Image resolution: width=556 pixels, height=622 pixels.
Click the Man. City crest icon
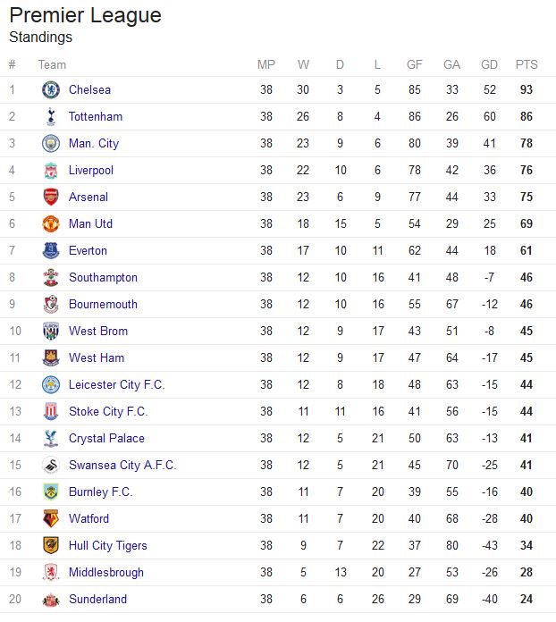(51, 143)
